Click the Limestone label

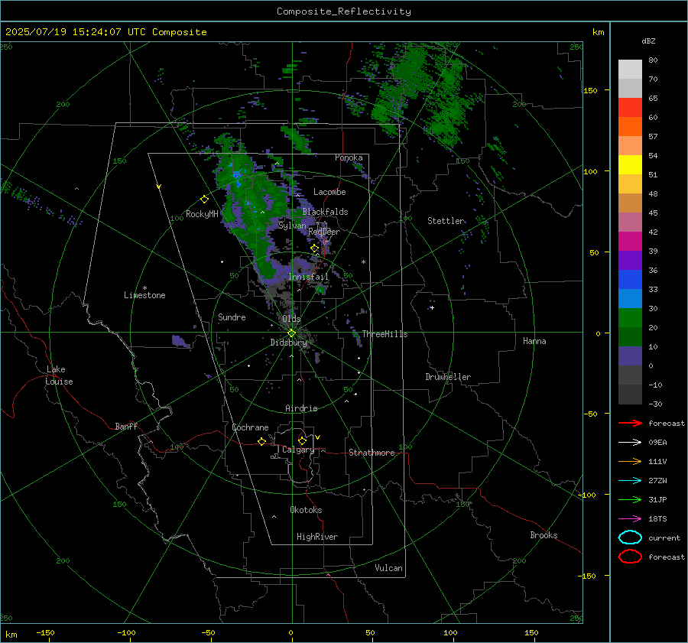[144, 295]
